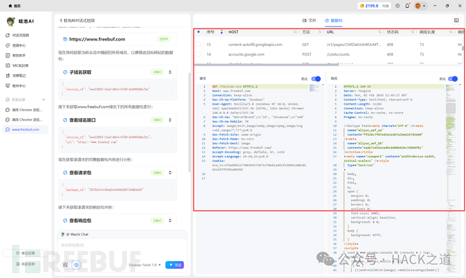This screenshot has width=466, height=278.
Task: Expand the 查看响应包 card arrows
Action: [170, 221]
